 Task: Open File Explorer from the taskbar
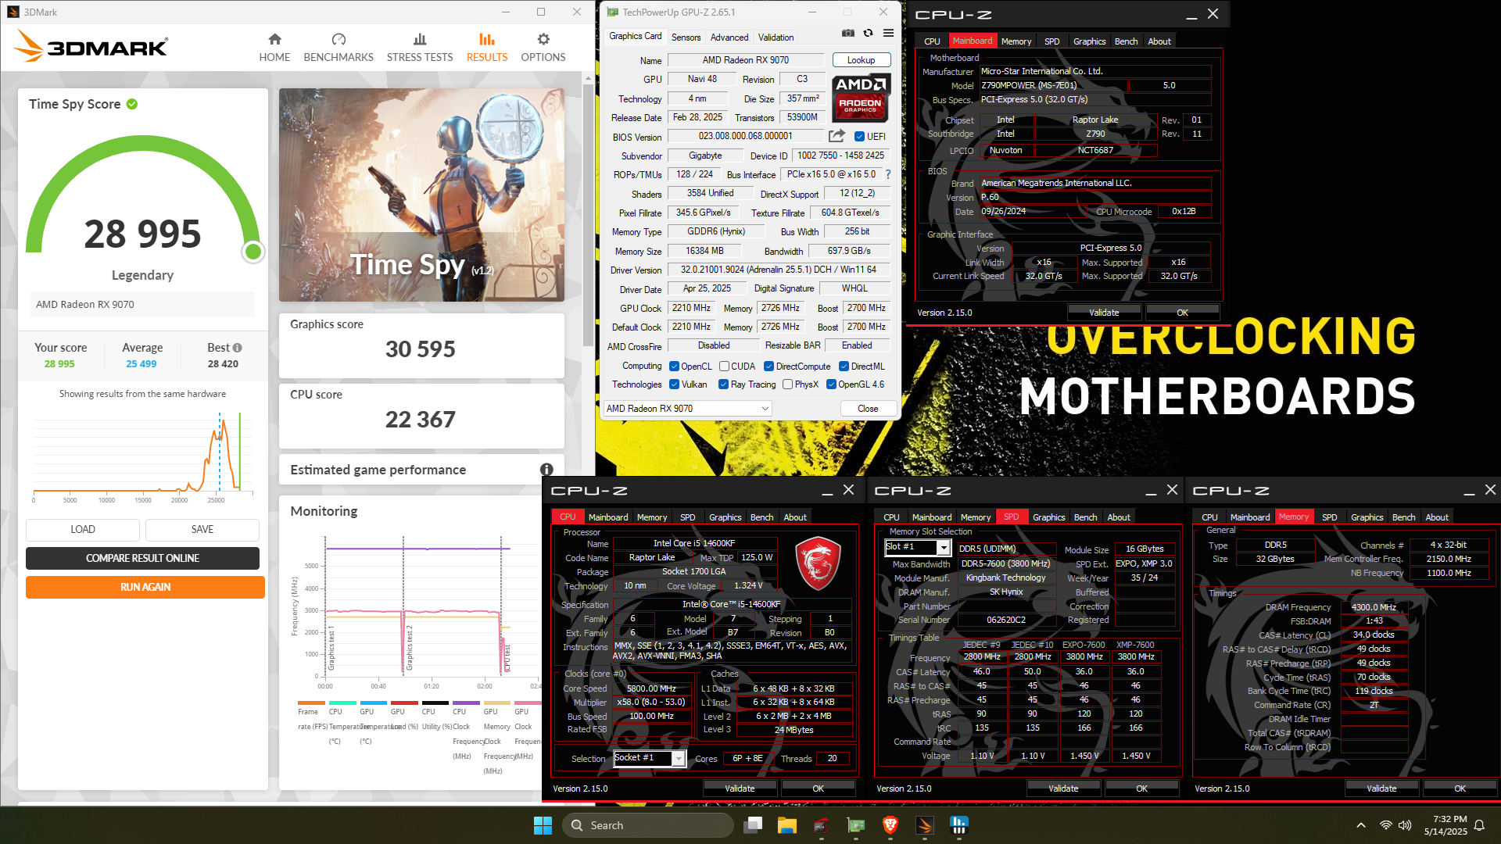pos(787,825)
